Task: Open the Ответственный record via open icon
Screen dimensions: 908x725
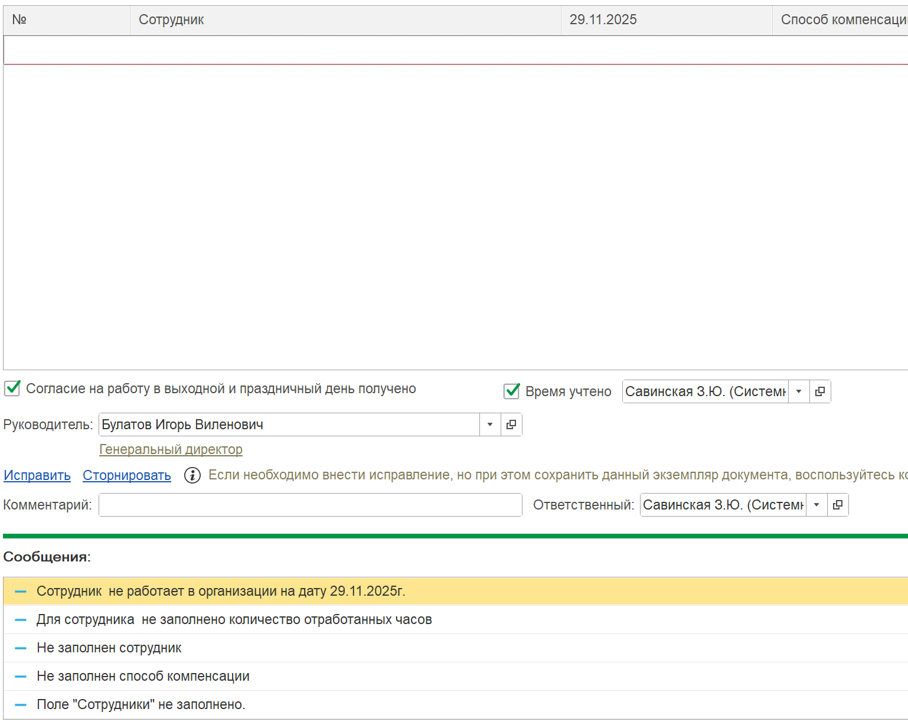Action: point(837,505)
